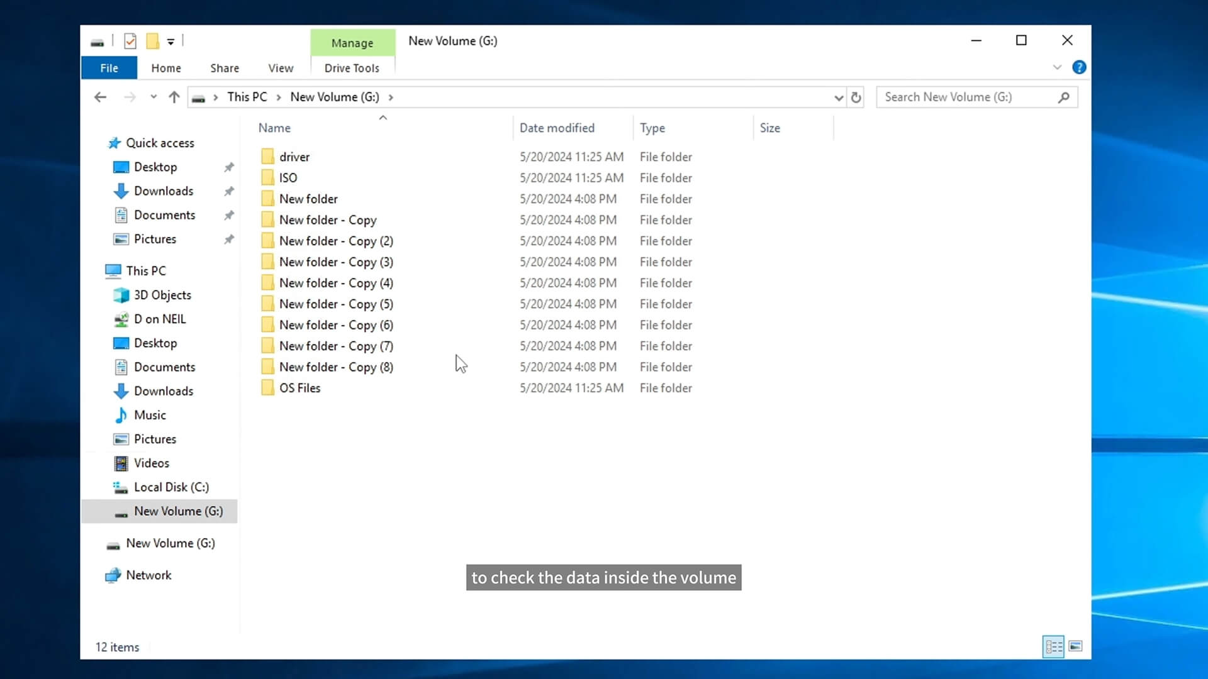Expand the address bar dropdown
The width and height of the screenshot is (1208, 679).
(837, 97)
